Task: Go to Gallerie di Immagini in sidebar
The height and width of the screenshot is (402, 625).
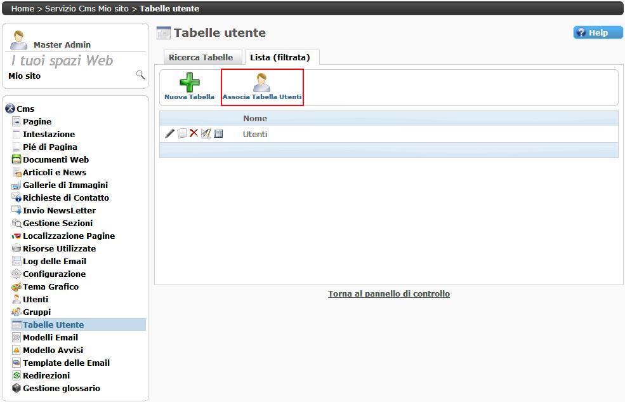Action: click(x=65, y=185)
